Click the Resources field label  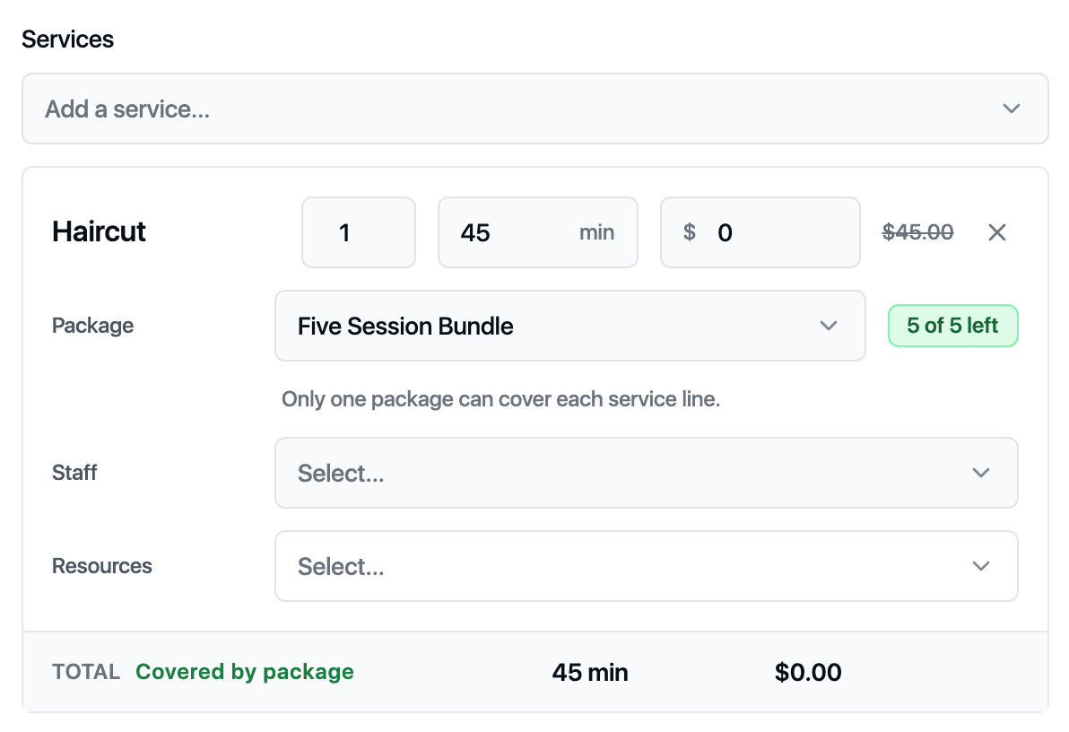pos(102,566)
